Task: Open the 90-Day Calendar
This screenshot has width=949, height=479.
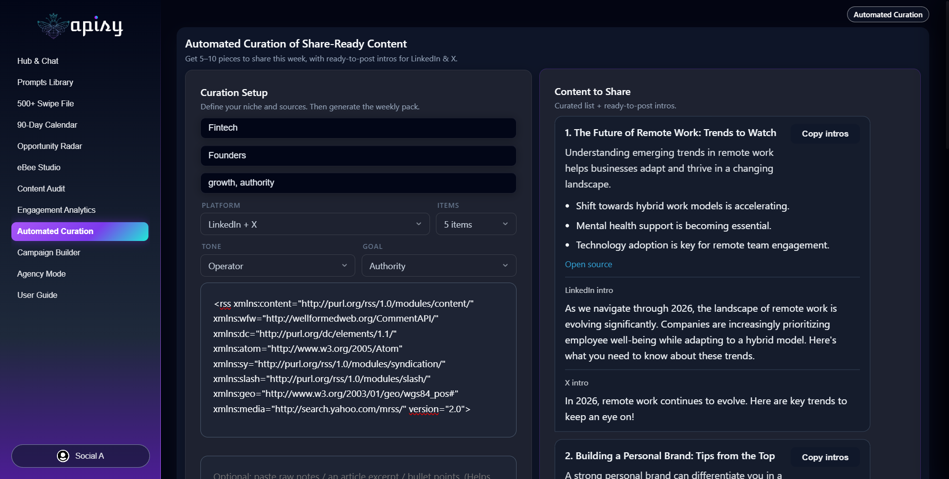Action: (47, 125)
